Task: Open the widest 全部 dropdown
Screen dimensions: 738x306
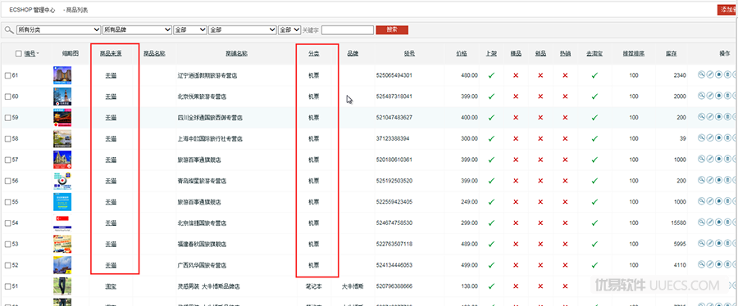Action: (243, 29)
